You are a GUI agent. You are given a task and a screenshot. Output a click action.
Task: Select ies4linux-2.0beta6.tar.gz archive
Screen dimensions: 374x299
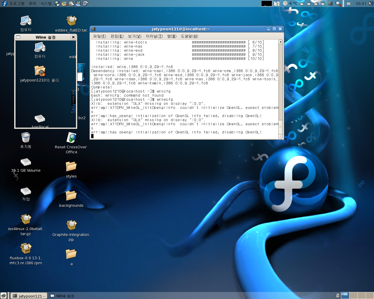point(26,225)
